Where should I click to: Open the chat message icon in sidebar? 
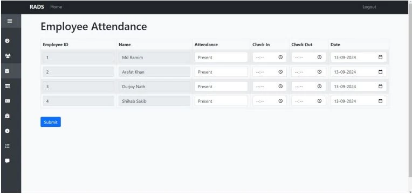(x=8, y=161)
